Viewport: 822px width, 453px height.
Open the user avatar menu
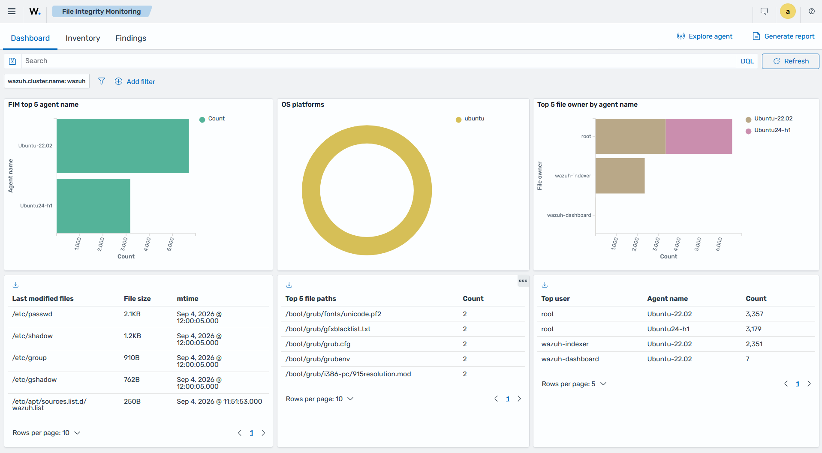coord(788,12)
